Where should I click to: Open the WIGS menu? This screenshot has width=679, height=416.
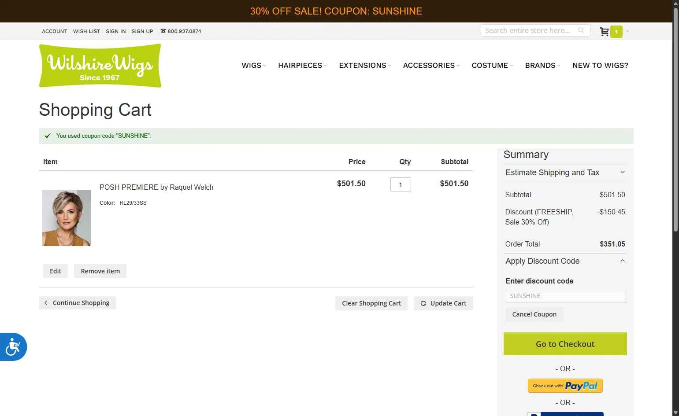click(x=254, y=65)
